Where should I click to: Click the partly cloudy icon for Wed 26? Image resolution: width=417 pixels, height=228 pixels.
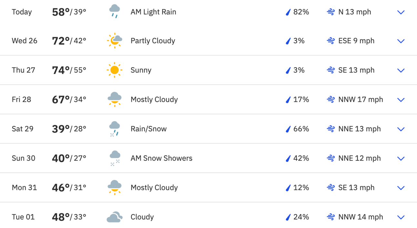point(114,41)
